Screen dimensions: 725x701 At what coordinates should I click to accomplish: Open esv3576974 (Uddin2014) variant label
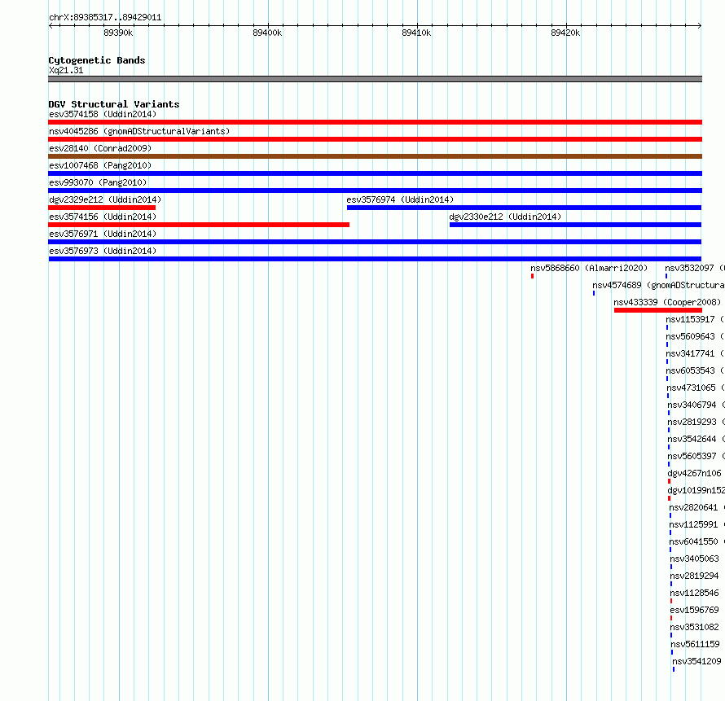[400, 199]
